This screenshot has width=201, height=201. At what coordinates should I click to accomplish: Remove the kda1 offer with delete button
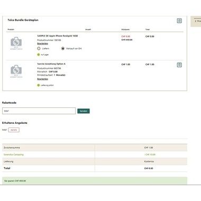pos(14,130)
